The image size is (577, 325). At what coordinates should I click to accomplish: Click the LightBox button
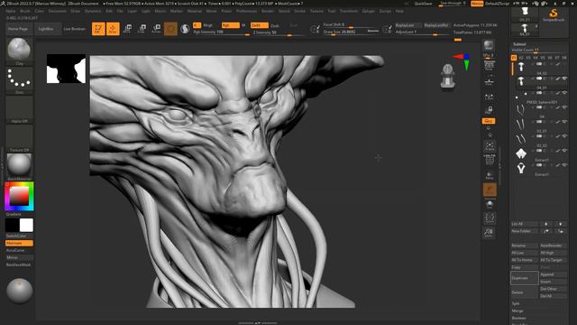click(x=46, y=29)
